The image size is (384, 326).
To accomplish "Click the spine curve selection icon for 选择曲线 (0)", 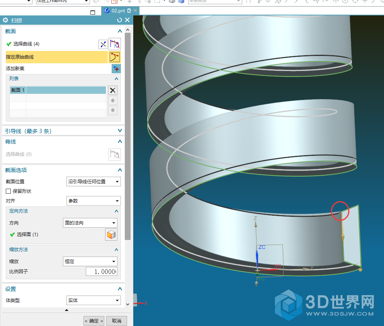I will 115,154.
